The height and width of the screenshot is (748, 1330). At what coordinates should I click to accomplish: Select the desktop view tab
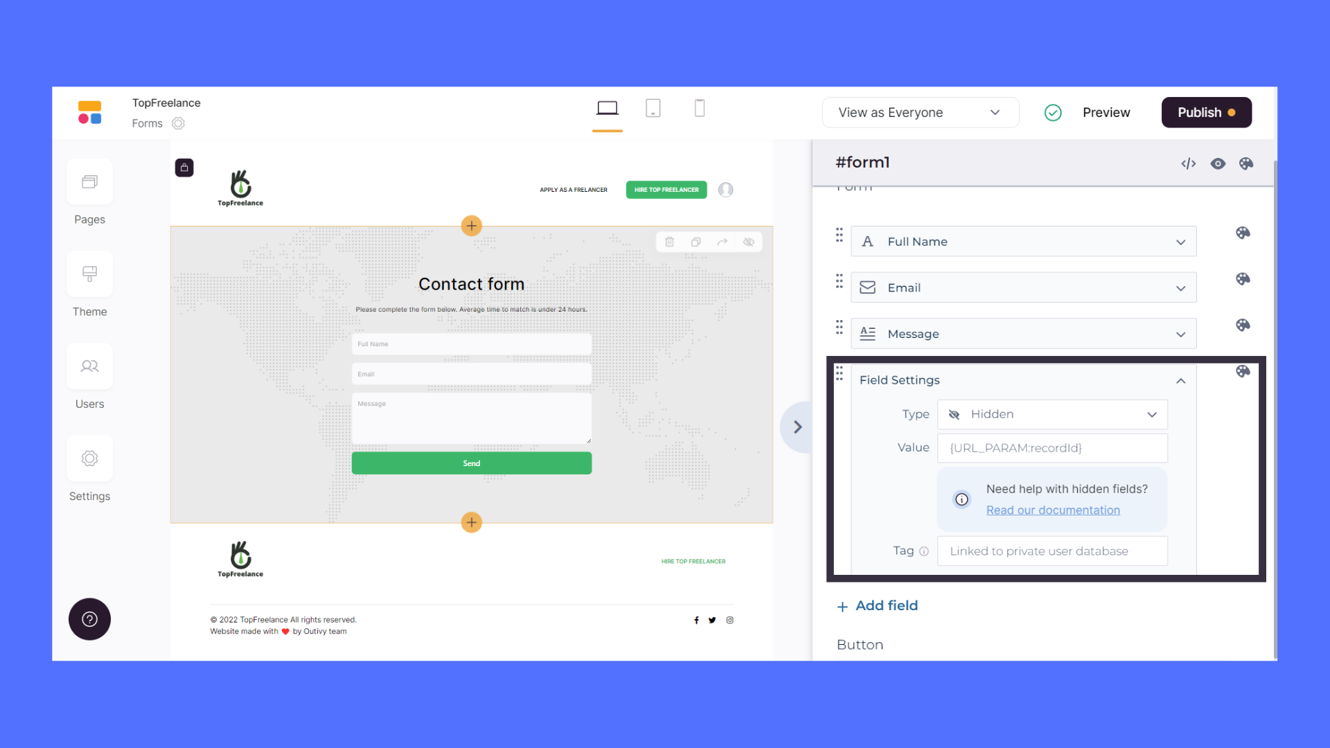(608, 109)
